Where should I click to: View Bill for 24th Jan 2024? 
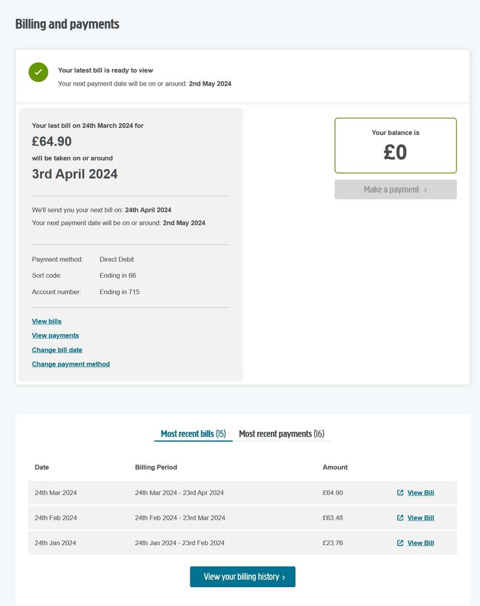[421, 543]
